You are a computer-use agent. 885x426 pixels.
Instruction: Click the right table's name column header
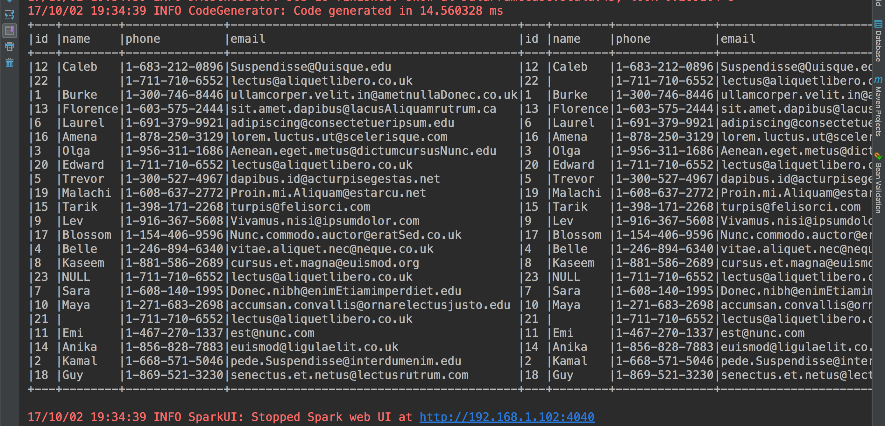pyautogui.click(x=566, y=39)
